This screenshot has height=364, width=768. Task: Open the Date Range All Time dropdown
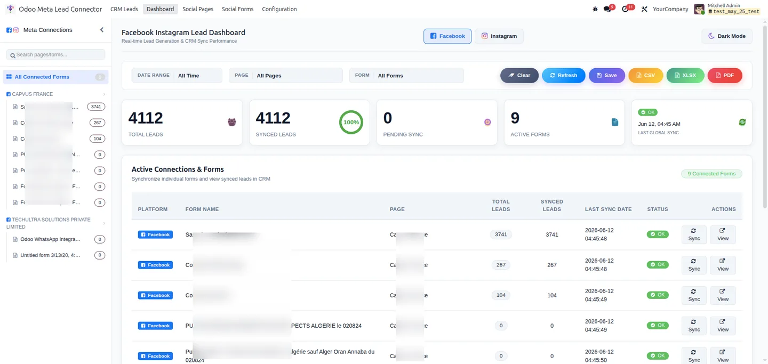(x=177, y=76)
